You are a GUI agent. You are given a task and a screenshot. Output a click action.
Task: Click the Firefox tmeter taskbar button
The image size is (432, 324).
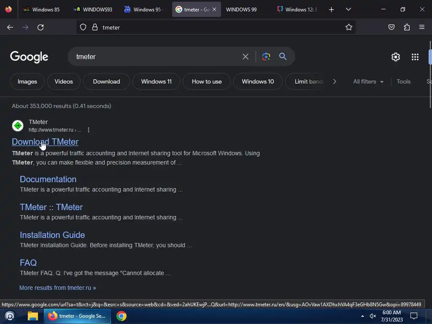click(x=77, y=316)
